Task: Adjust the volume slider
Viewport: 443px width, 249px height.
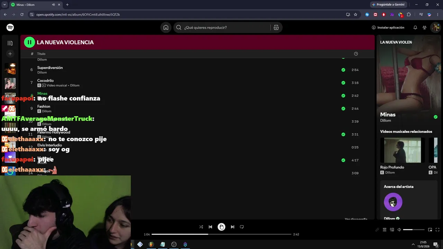Action: click(414, 230)
